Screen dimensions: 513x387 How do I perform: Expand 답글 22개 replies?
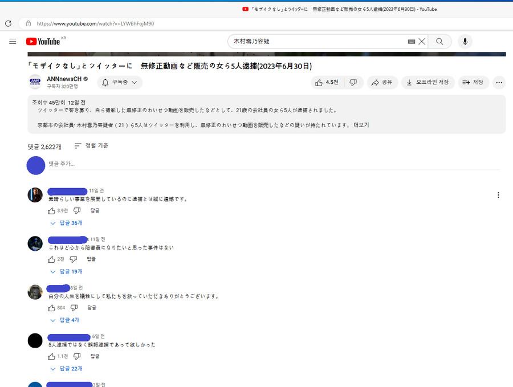[x=67, y=369]
